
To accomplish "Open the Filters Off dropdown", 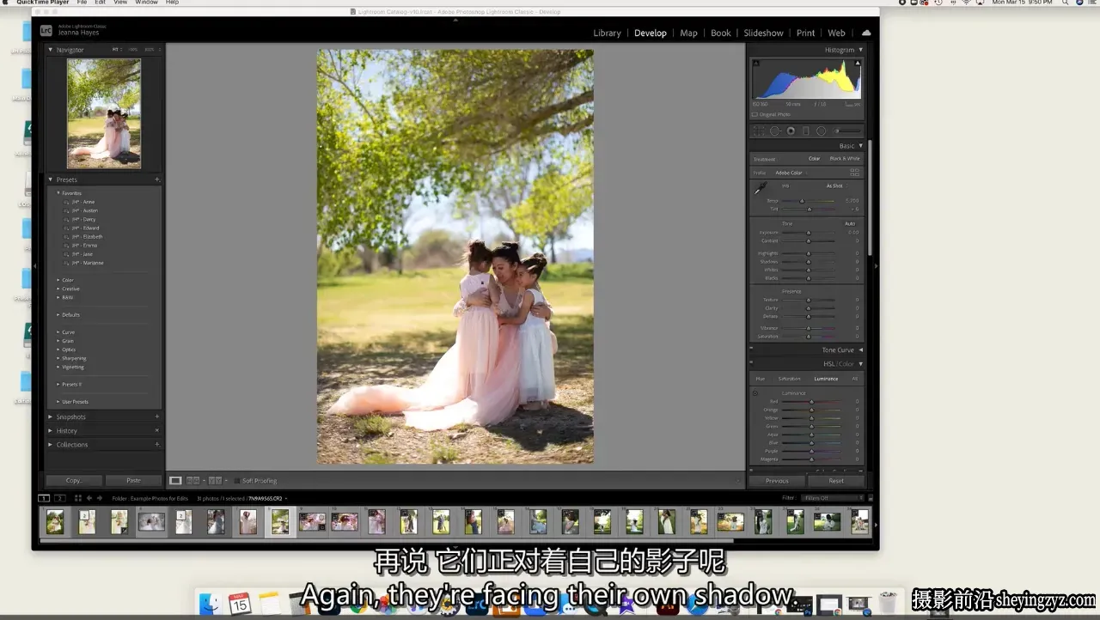I will [x=834, y=498].
